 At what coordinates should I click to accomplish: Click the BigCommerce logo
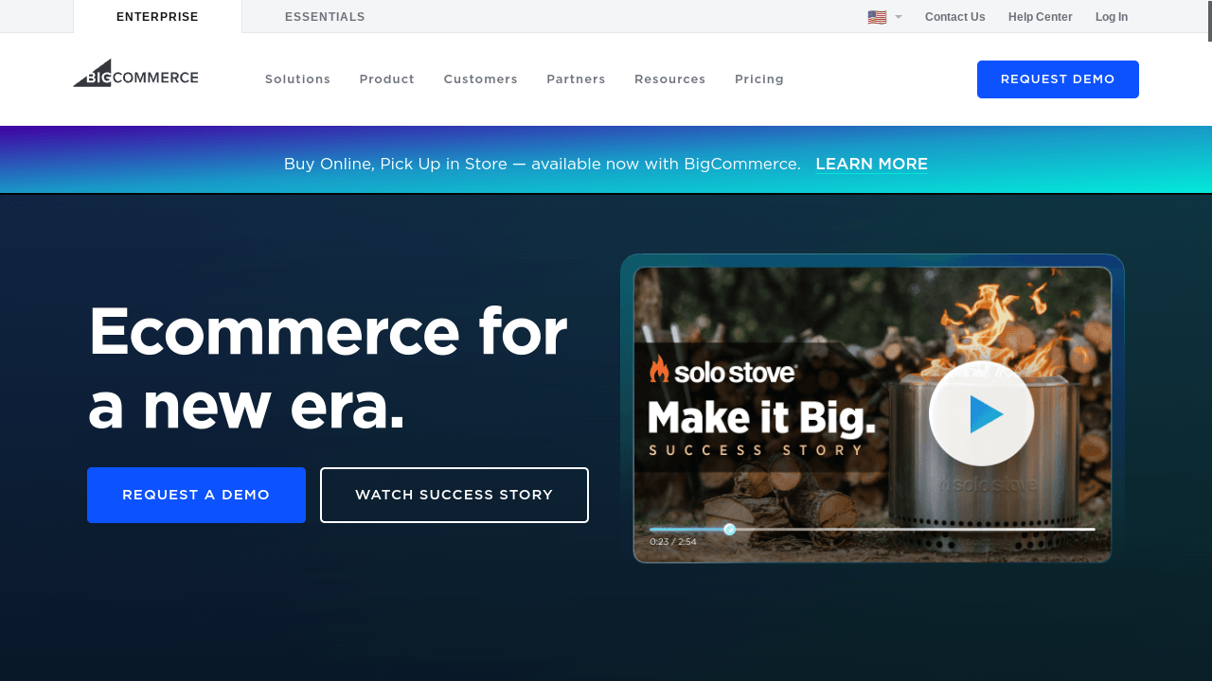pos(135,74)
